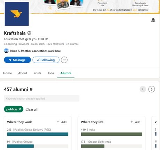Add a filter under Where they work
Viewport: 160px width, 150px height.
pyautogui.click(x=62, y=122)
